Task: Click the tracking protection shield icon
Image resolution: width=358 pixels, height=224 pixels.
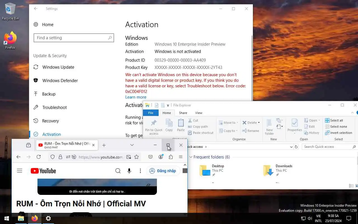Action: click(52, 157)
